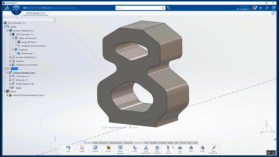Click the 3DEXPERIENCE compass play button
279x157 pixels.
16,10
